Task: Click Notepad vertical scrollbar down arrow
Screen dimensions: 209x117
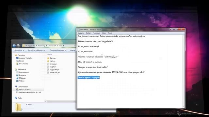Action: [183, 107]
